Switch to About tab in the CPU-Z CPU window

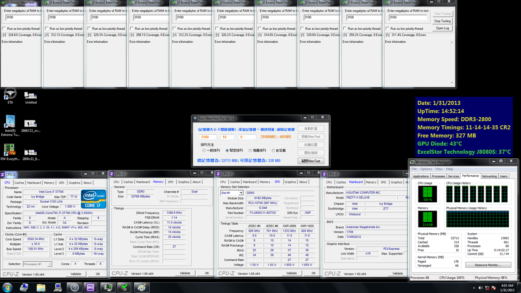point(88,183)
